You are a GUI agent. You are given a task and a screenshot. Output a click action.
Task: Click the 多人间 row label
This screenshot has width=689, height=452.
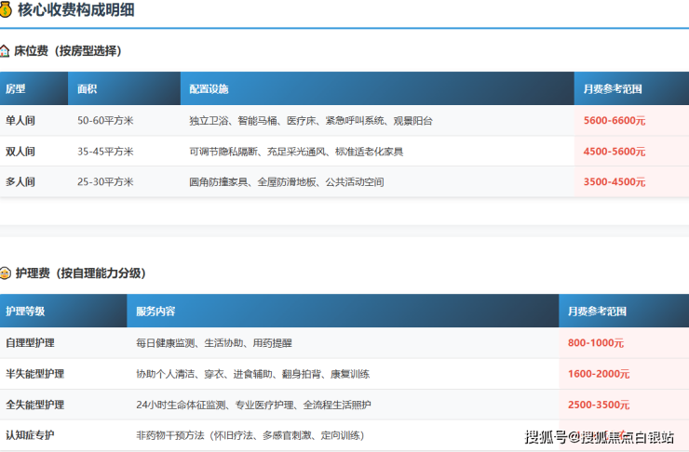click(20, 182)
